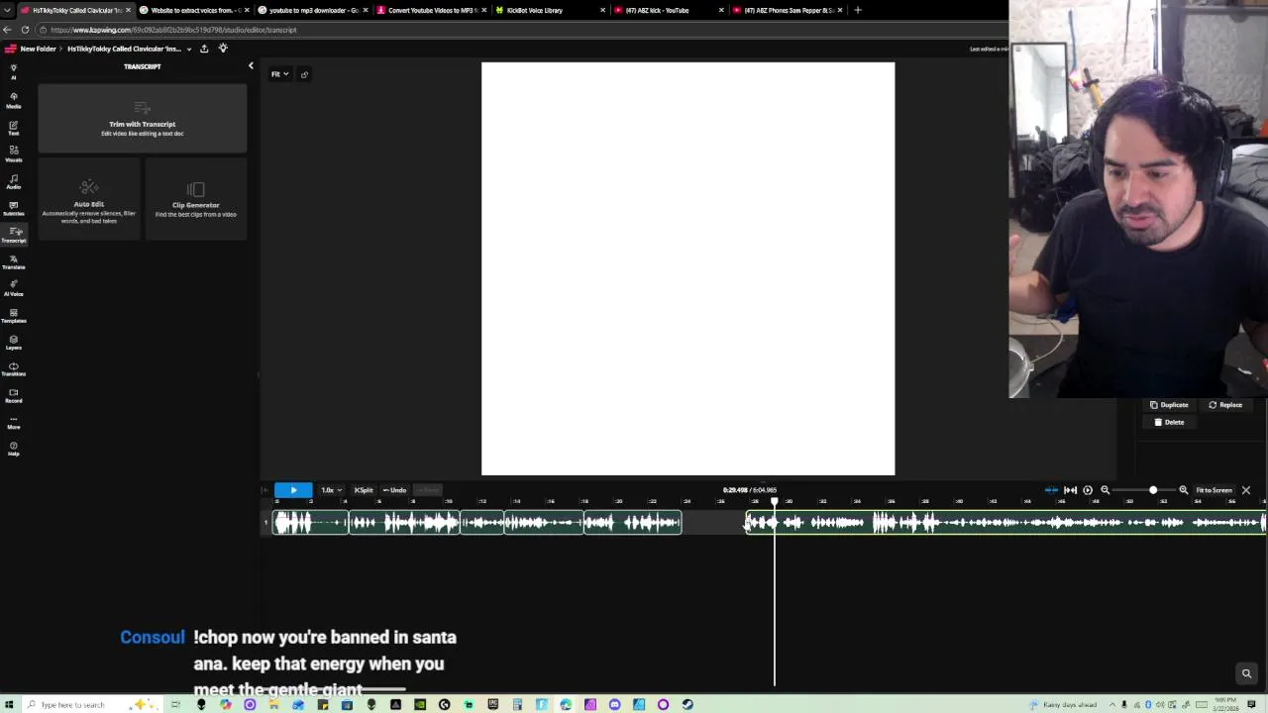Open the AI panel in sidebar
Image resolution: width=1268 pixels, height=713 pixels.
[x=13, y=70]
